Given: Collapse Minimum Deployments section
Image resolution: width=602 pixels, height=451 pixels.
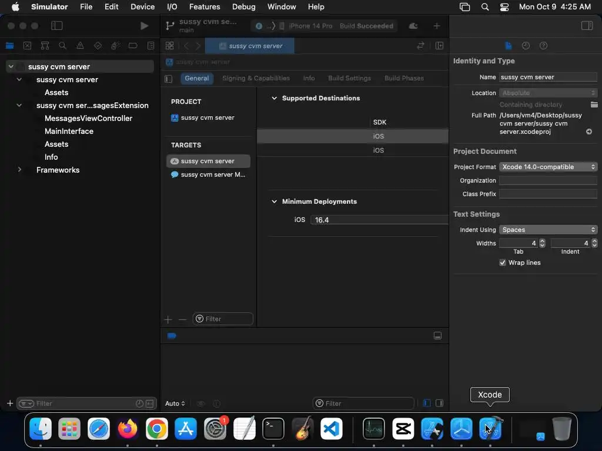Looking at the screenshot, I should [x=274, y=201].
